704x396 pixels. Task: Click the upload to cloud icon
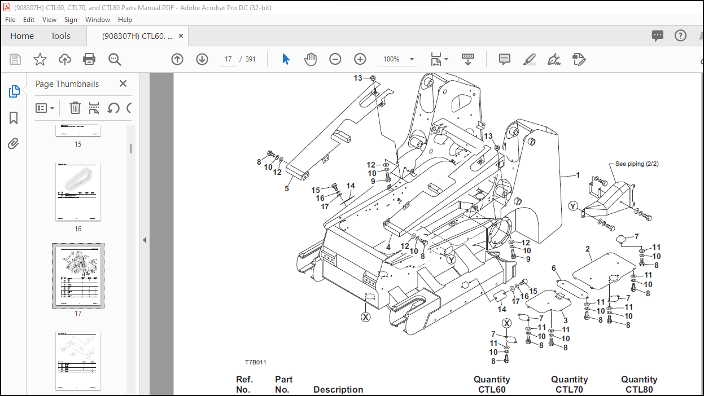point(65,59)
